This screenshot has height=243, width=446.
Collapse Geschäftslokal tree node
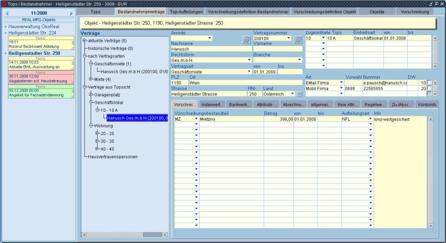[91, 102]
